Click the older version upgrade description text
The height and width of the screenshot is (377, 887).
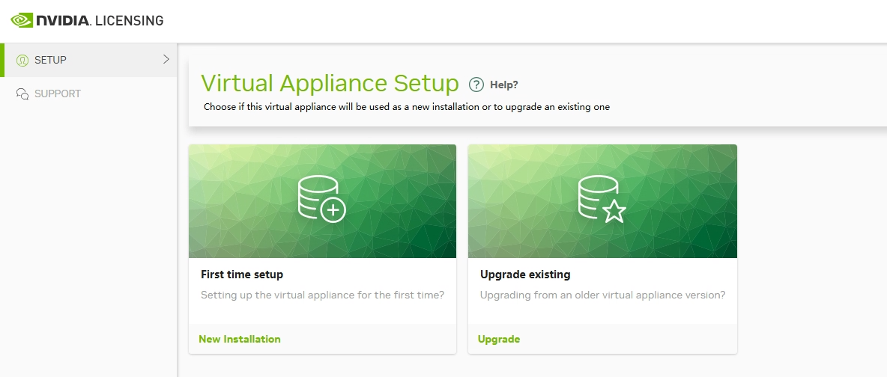click(602, 295)
